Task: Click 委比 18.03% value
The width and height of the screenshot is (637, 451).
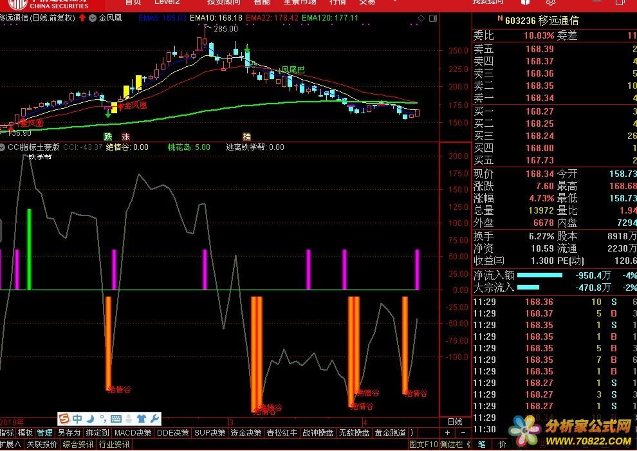Action: click(x=539, y=36)
